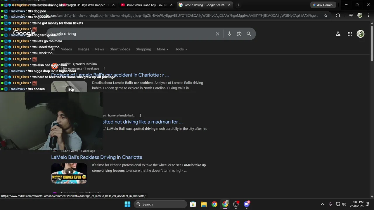Viewport: 374px width, 210px height.
Task: Open options for the 18.5K+ views result
Action: tap(101, 151)
